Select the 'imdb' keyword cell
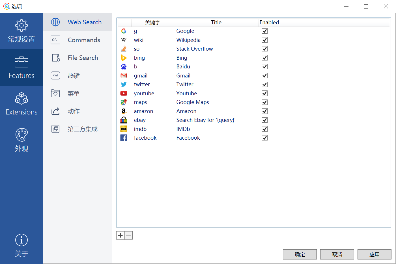396x264 pixels. [140, 129]
